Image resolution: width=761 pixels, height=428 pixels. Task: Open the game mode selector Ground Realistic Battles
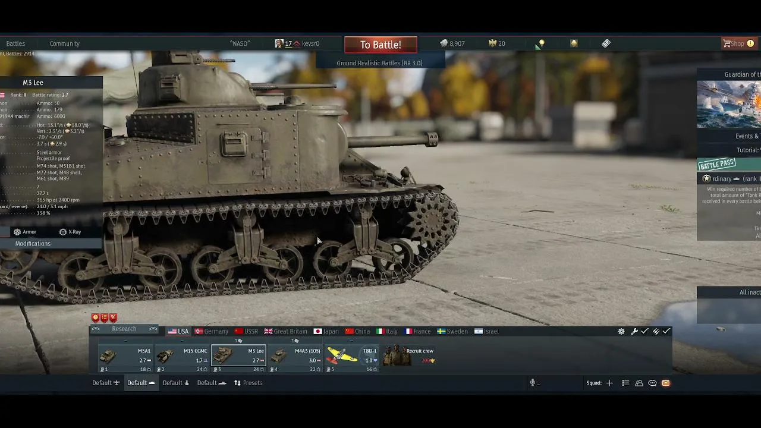tap(379, 63)
